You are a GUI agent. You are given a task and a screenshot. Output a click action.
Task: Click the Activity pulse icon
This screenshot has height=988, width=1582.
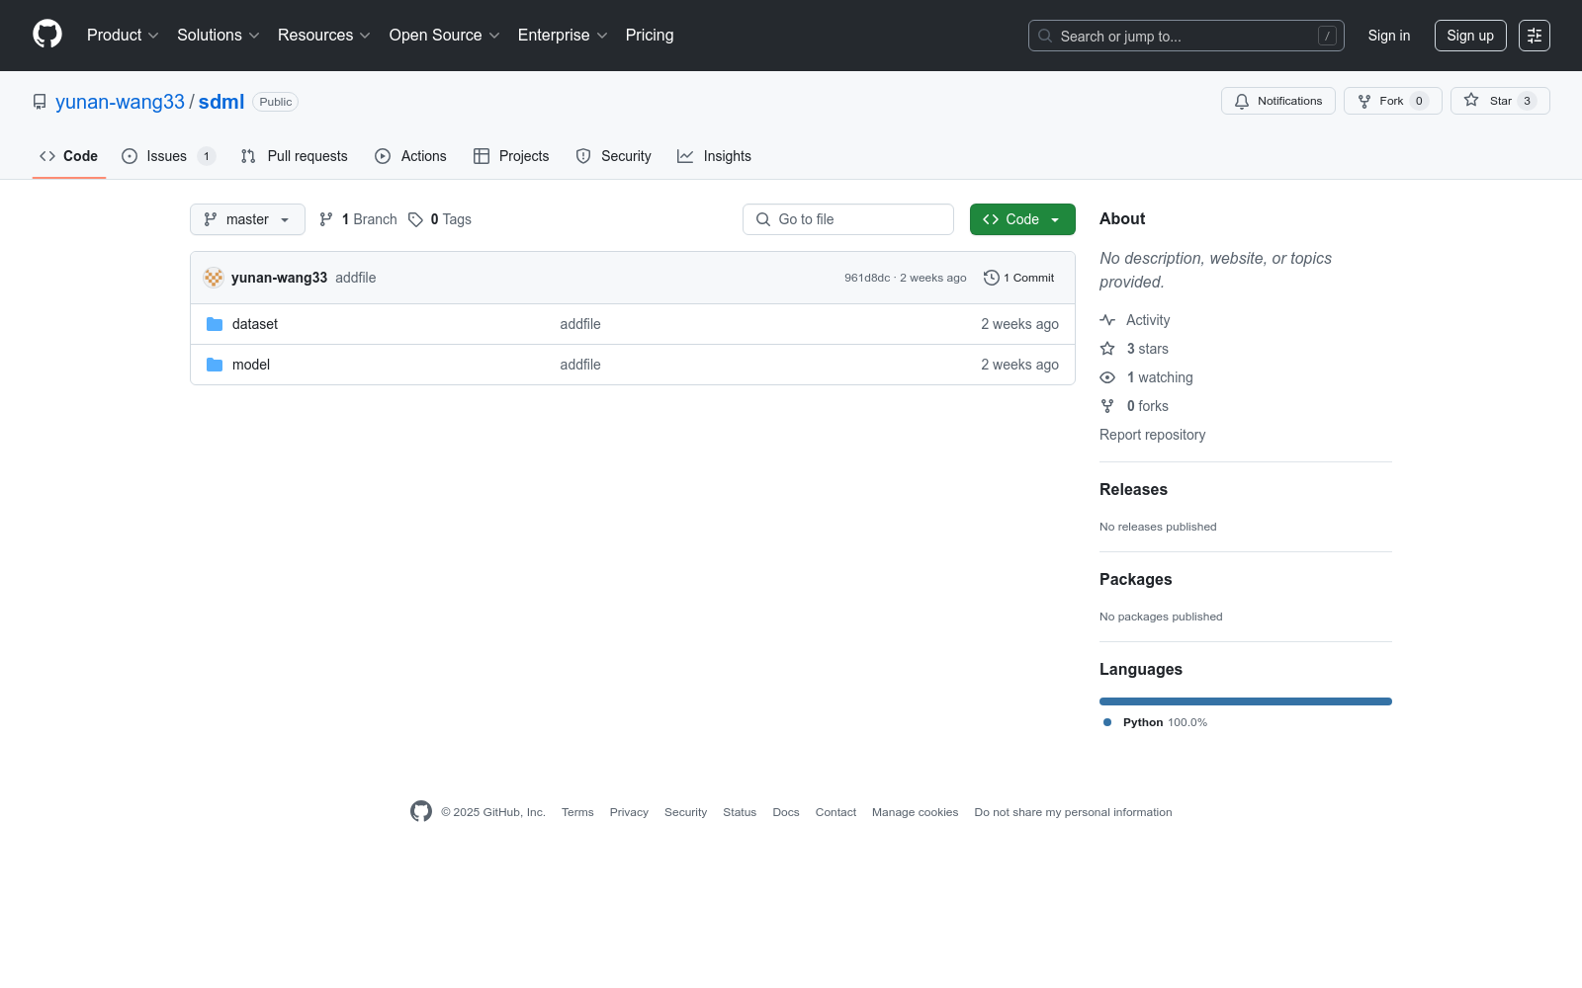1107,320
